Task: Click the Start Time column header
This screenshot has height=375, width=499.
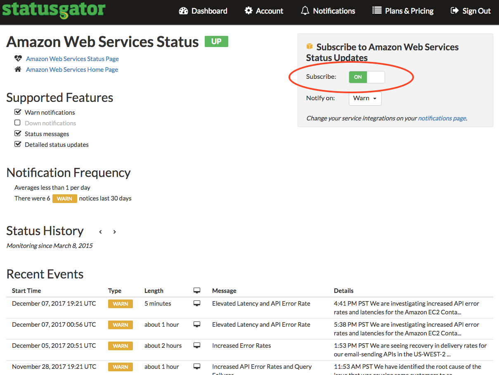Action: click(x=26, y=290)
